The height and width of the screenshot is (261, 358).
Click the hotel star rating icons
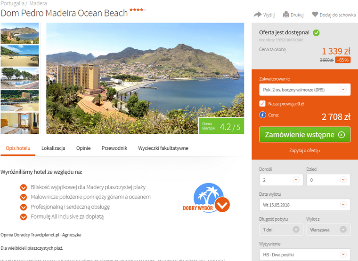coord(138,10)
